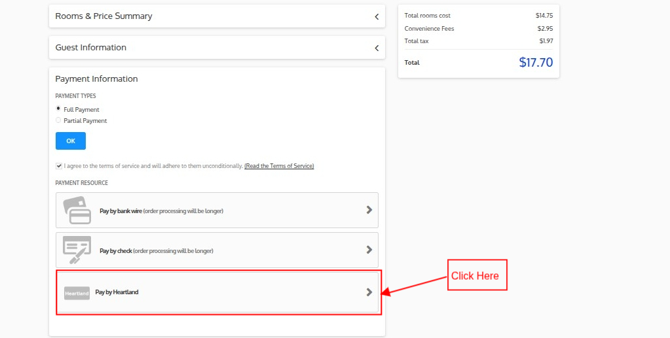Click the $2.95 convenience fee value
This screenshot has width=670, height=338.
545,29
